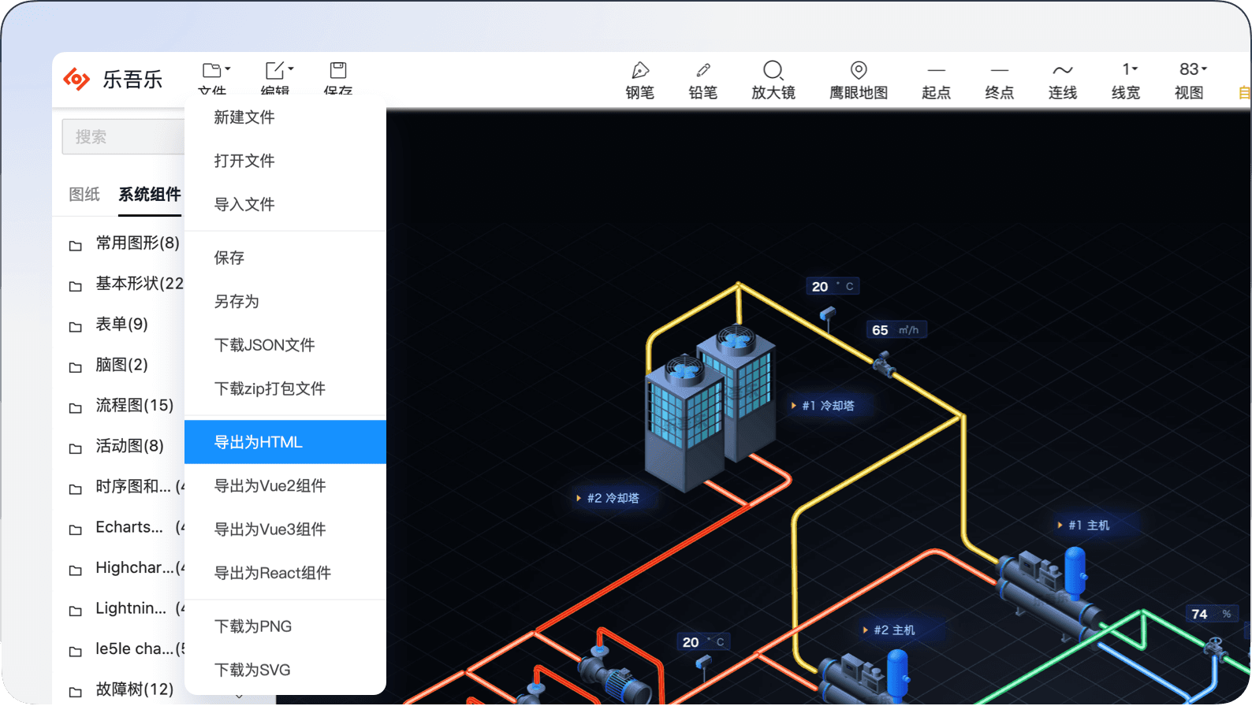The width and height of the screenshot is (1252, 706).
Task: Click 新建文件 in the menu
Action: click(x=244, y=117)
